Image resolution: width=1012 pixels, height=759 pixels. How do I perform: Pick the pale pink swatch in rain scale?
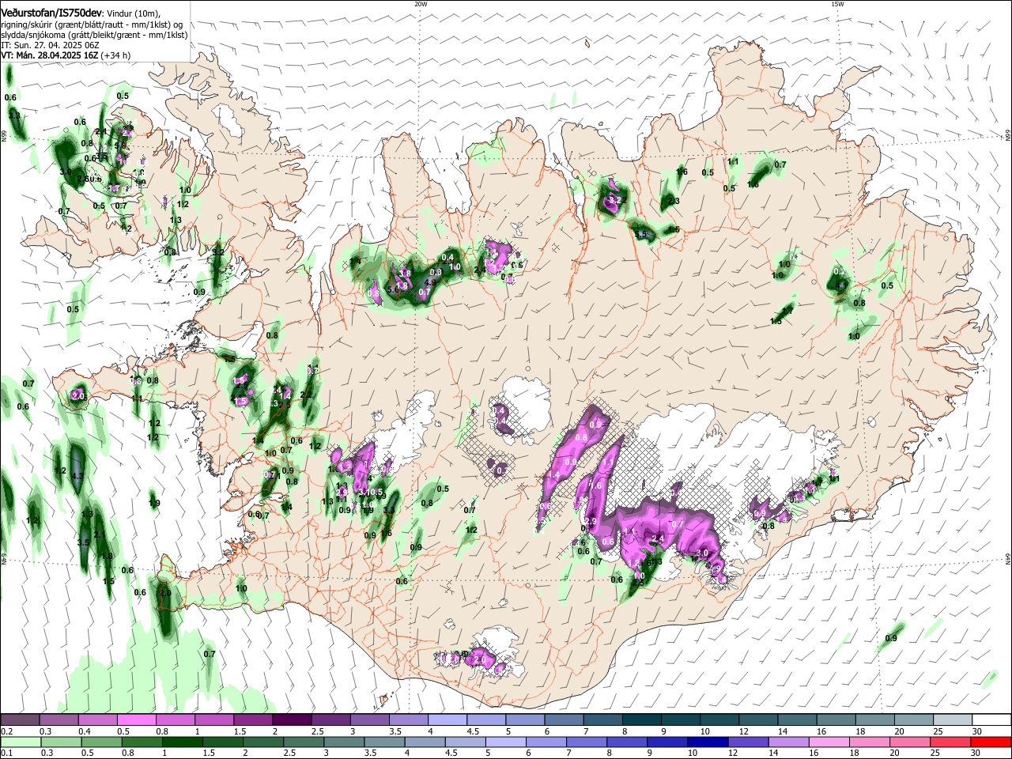pyautogui.click(x=829, y=742)
